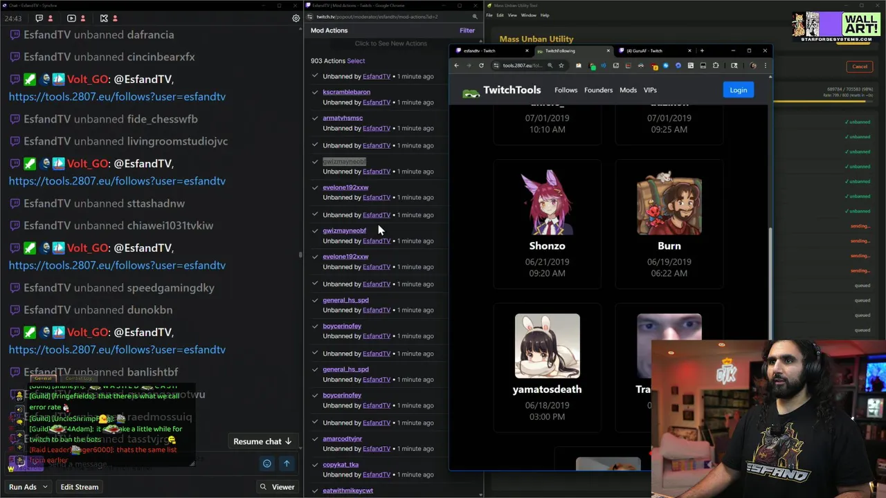Click the Chrome back arrow in TwitchTools window
This screenshot has width=886, height=498.
point(456,66)
